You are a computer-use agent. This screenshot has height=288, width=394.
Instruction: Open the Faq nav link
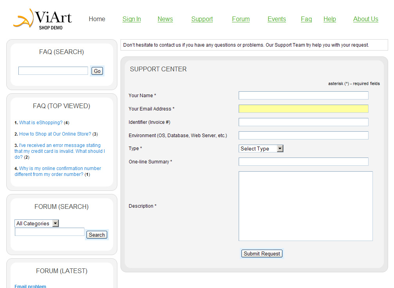[x=306, y=19]
